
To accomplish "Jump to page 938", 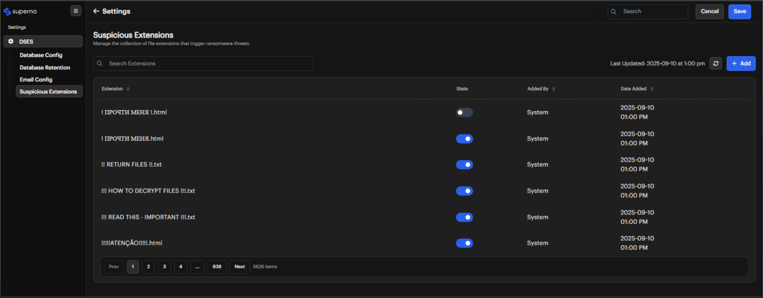I will point(217,267).
